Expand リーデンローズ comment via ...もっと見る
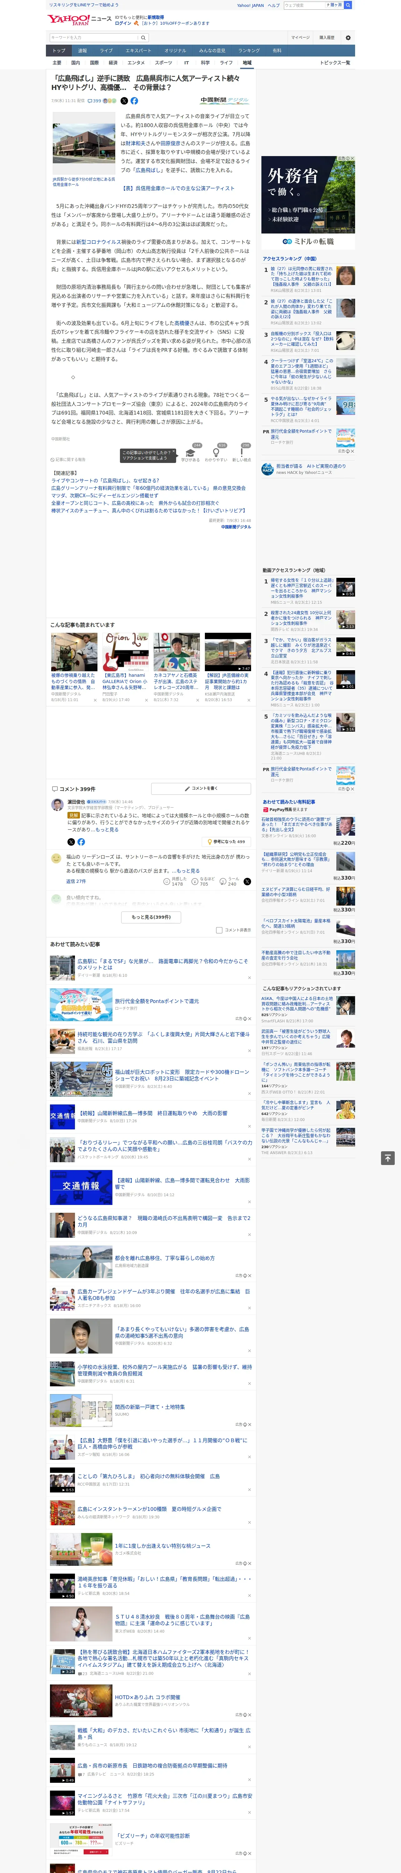 point(186,870)
